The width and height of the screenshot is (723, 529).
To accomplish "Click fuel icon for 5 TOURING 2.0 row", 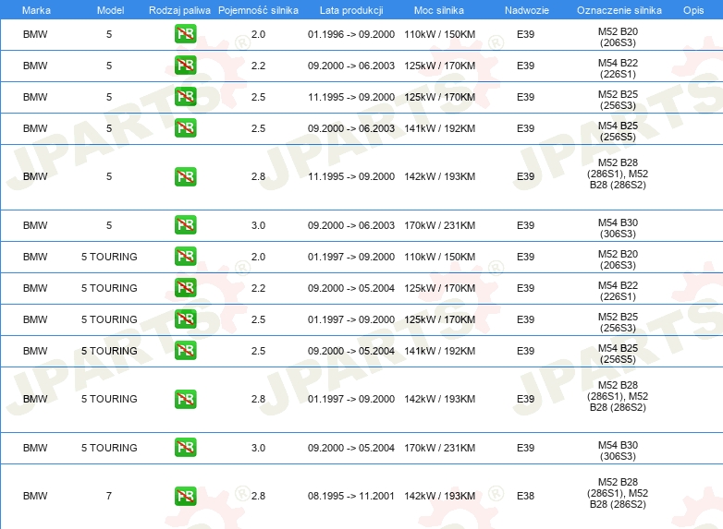I will click(185, 257).
